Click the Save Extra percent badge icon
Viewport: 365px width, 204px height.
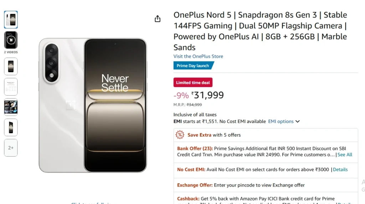(x=180, y=135)
